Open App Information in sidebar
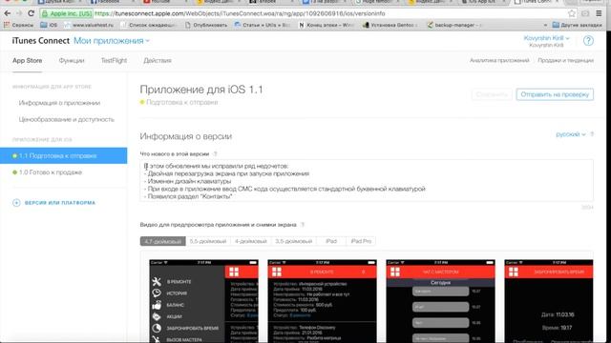The image size is (611, 343). [x=59, y=103]
